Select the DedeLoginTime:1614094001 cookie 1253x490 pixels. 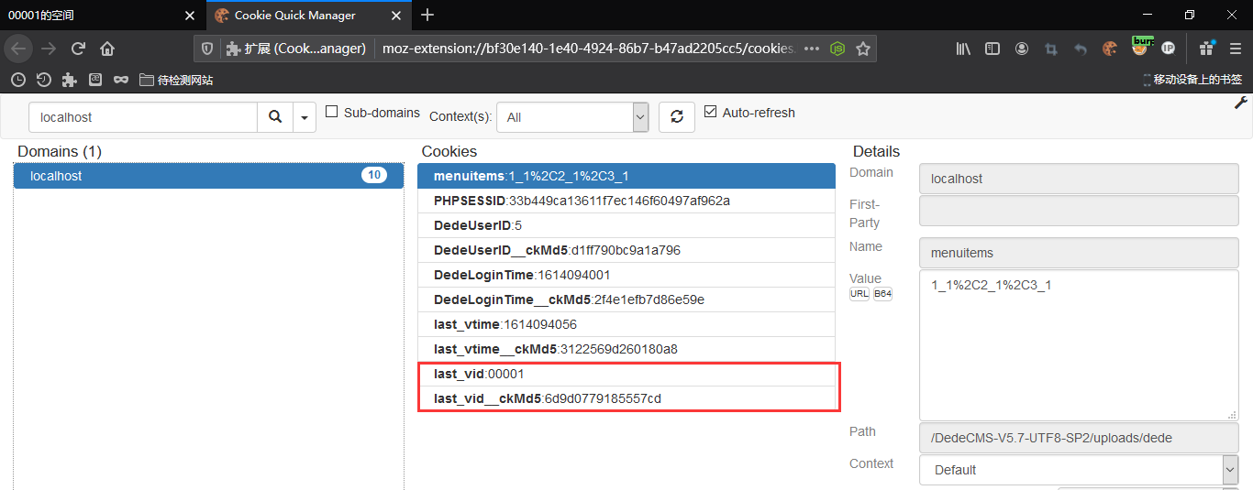pyautogui.click(x=626, y=275)
